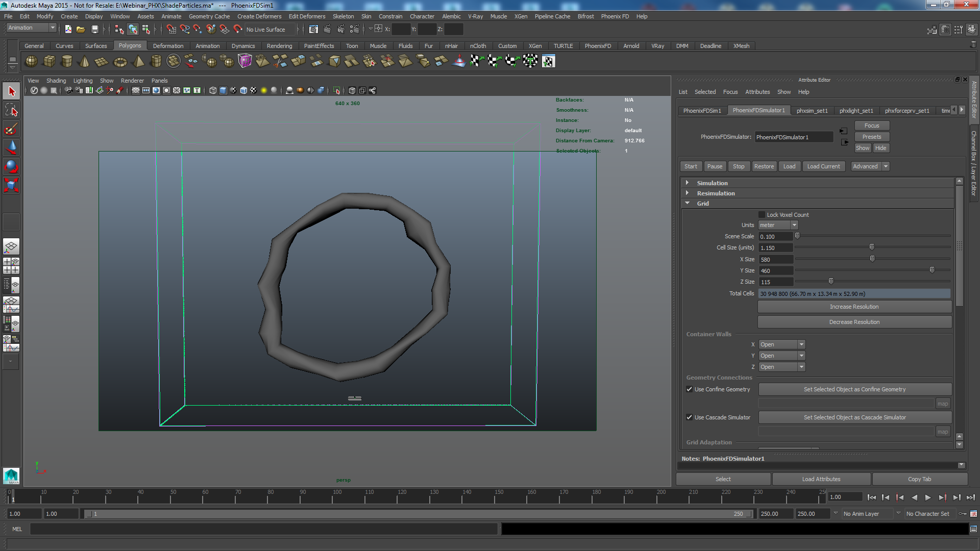The width and height of the screenshot is (980, 551).
Task: Click Decrease Resolution button
Action: pos(854,322)
